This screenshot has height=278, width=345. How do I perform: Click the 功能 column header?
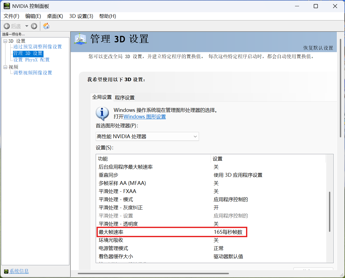coord(154,159)
